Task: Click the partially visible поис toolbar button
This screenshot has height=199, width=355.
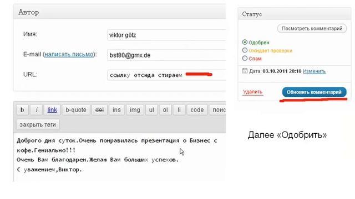Action: click(x=217, y=110)
